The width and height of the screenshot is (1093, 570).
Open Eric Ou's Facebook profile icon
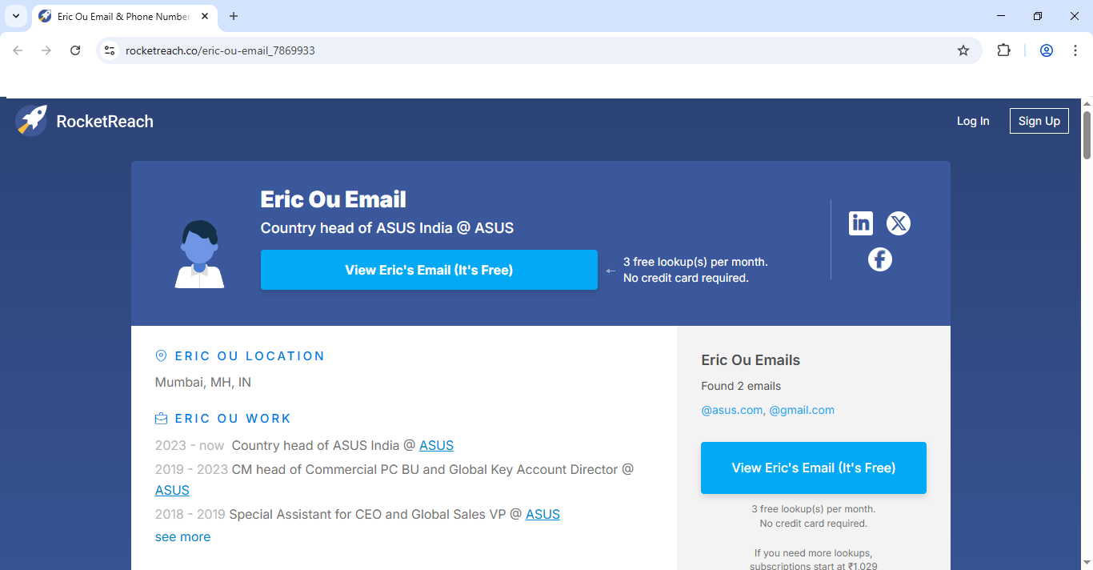(880, 259)
